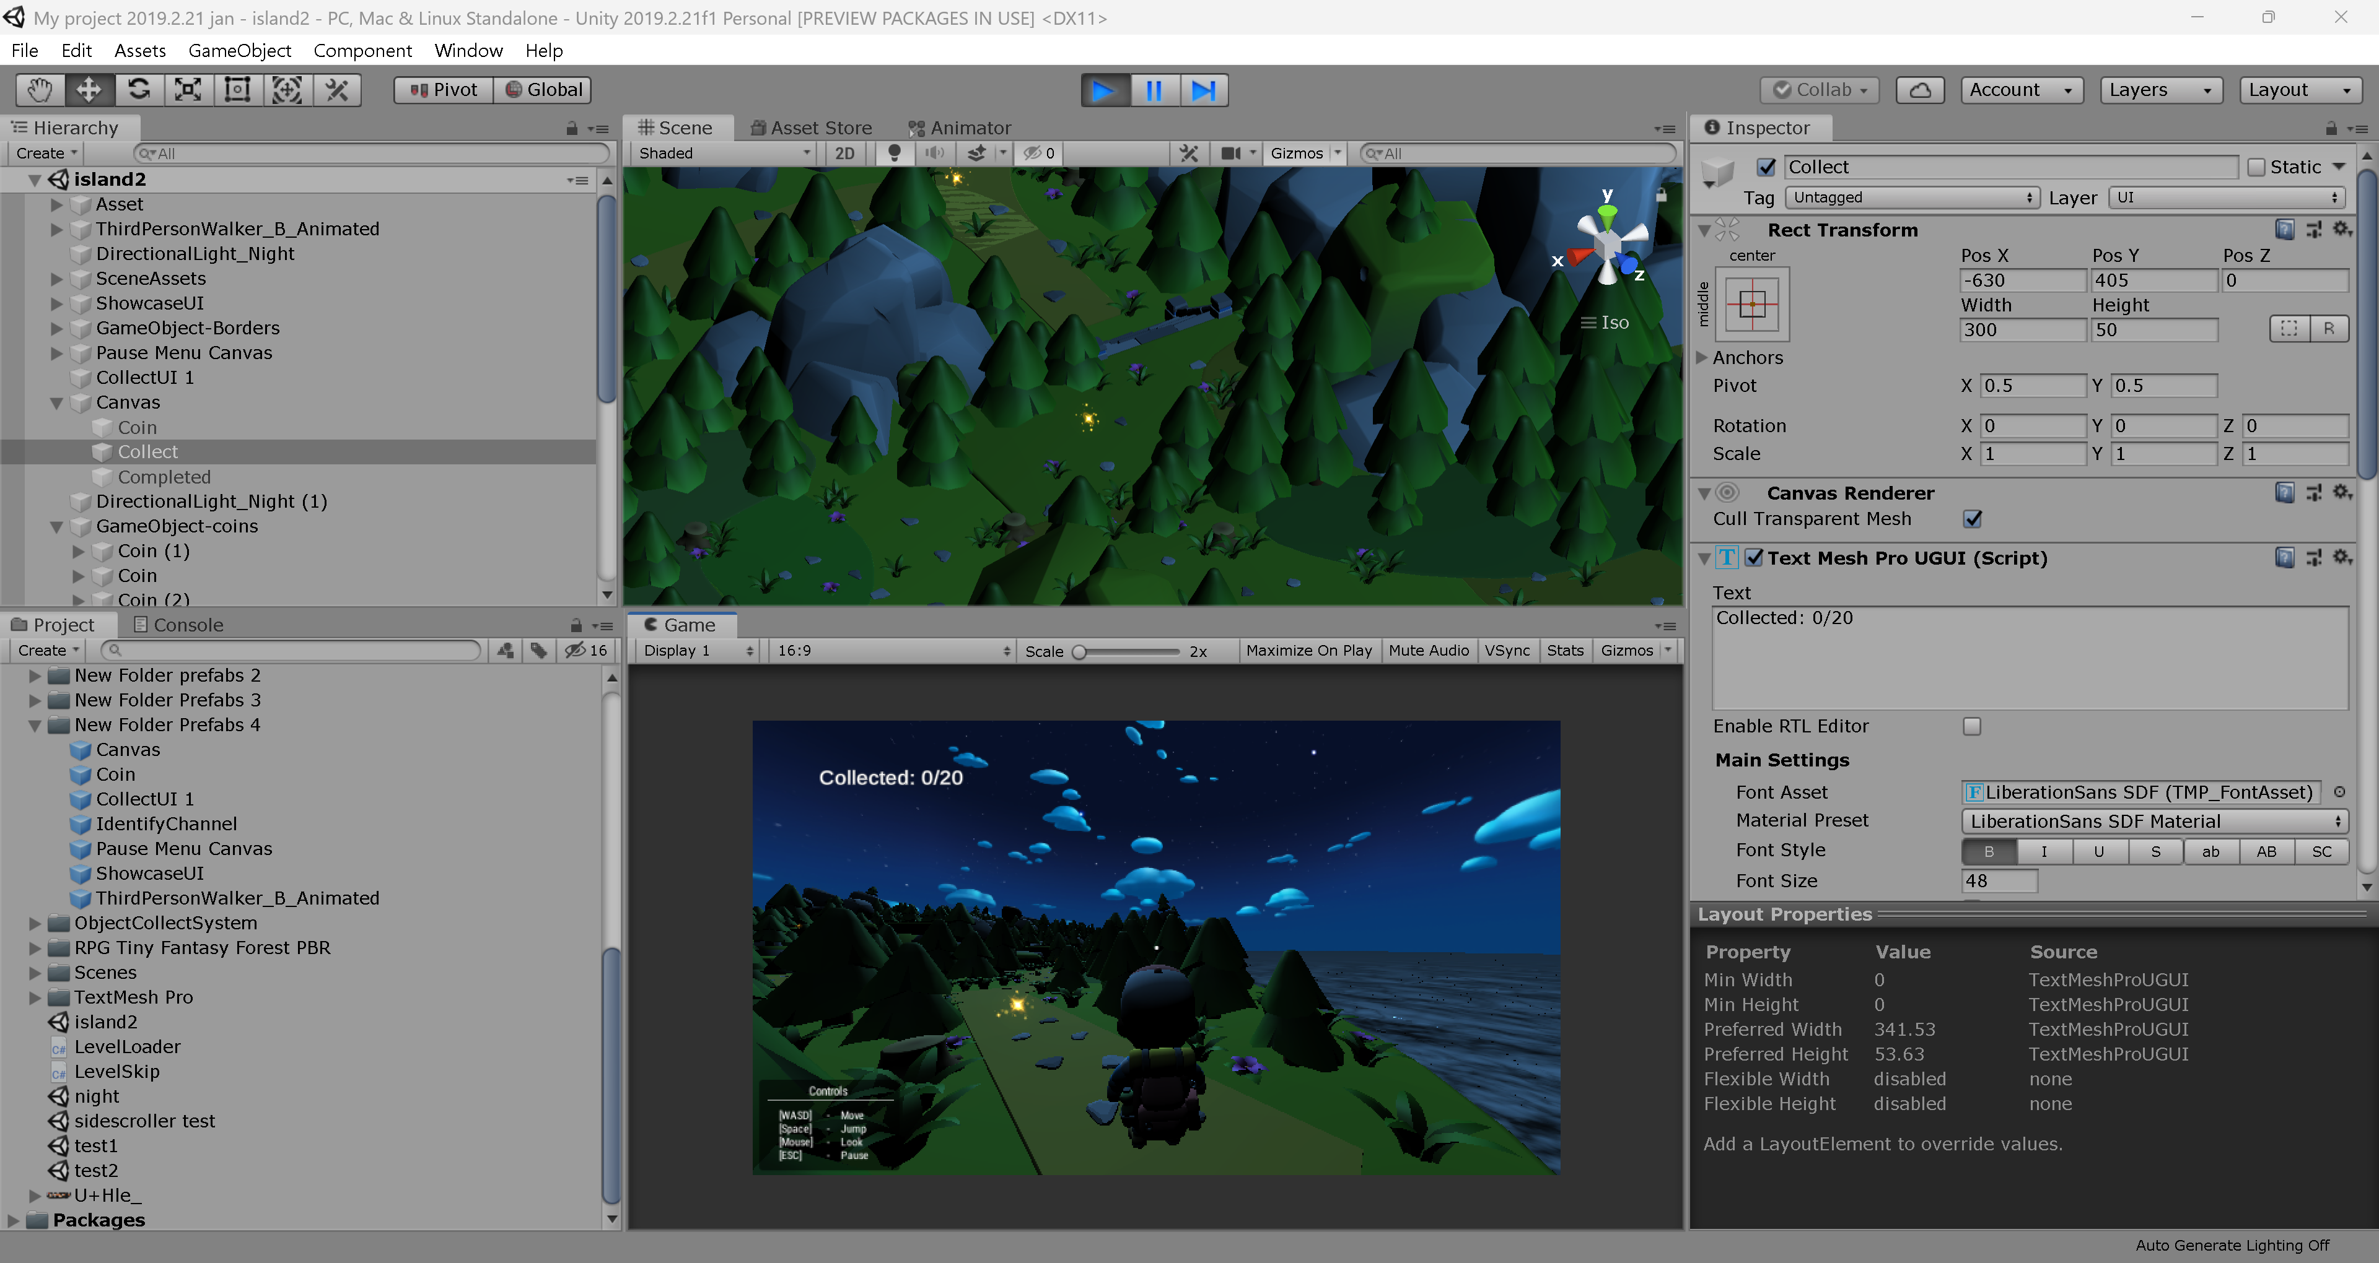Toggle hidden packages count 16
The width and height of the screenshot is (2379, 1263).
[x=587, y=650]
